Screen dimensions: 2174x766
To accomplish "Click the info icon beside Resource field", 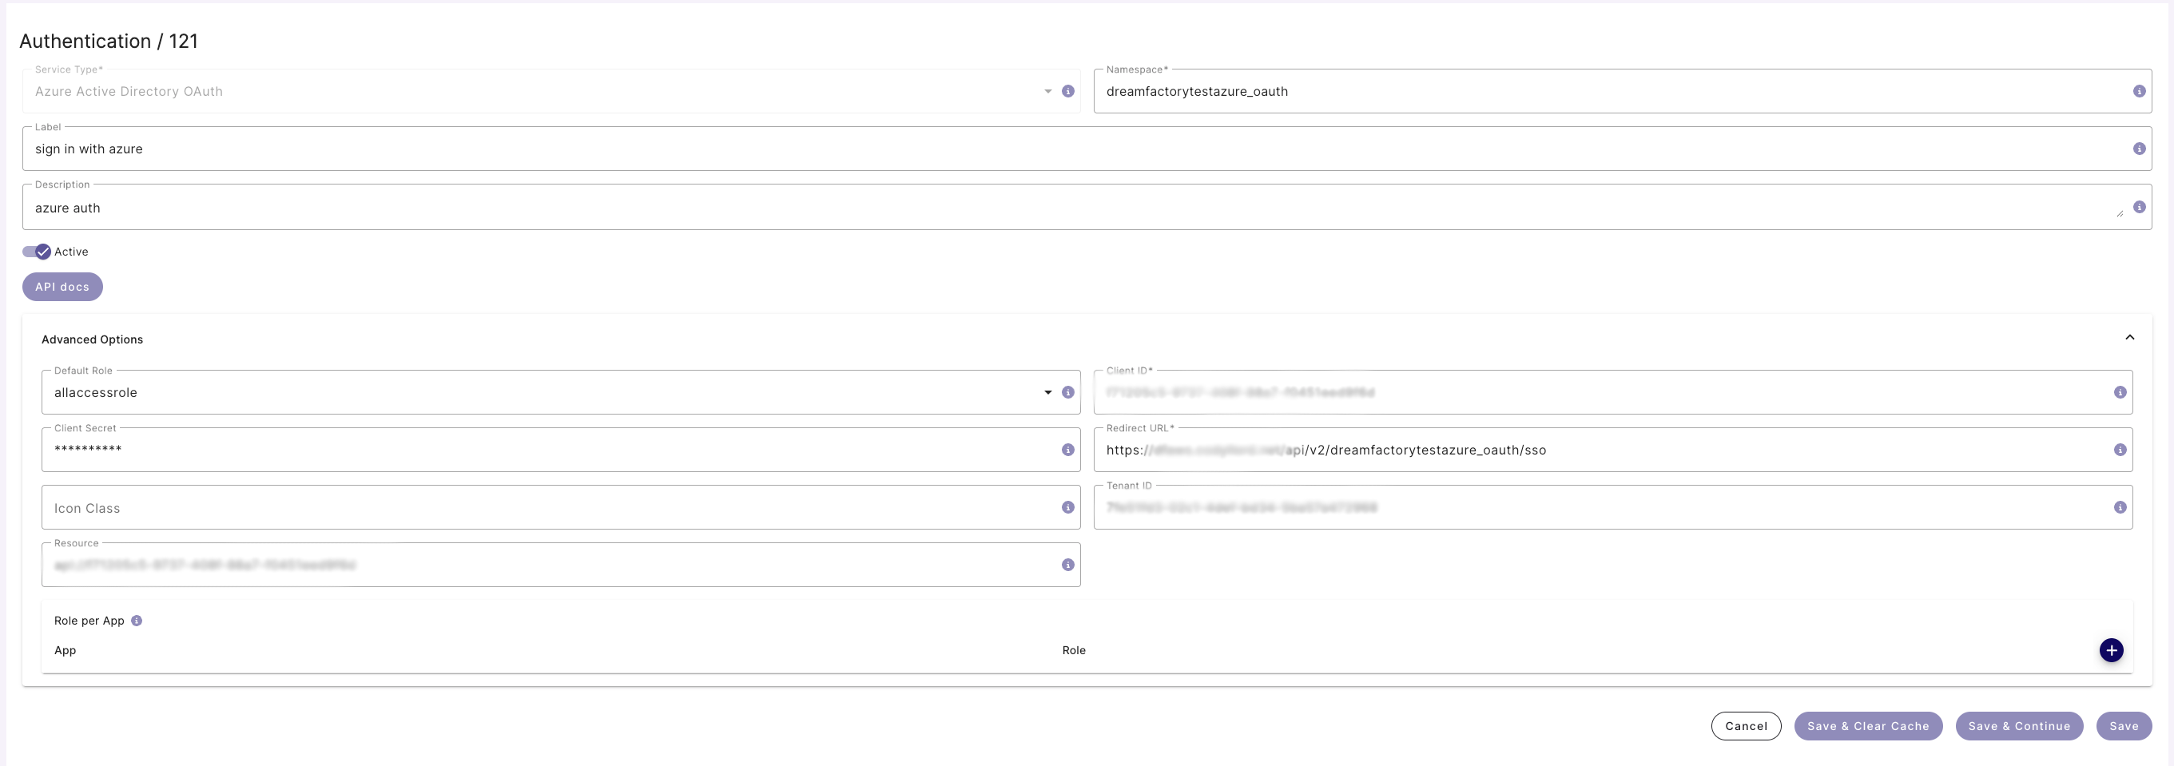I will pyautogui.click(x=1067, y=565).
